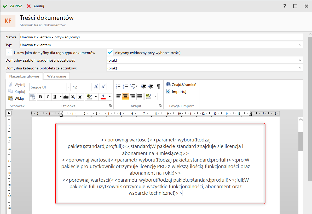This screenshot has height=214, width=312.
Task: Apply text highlight color
Action: tap(89, 97)
